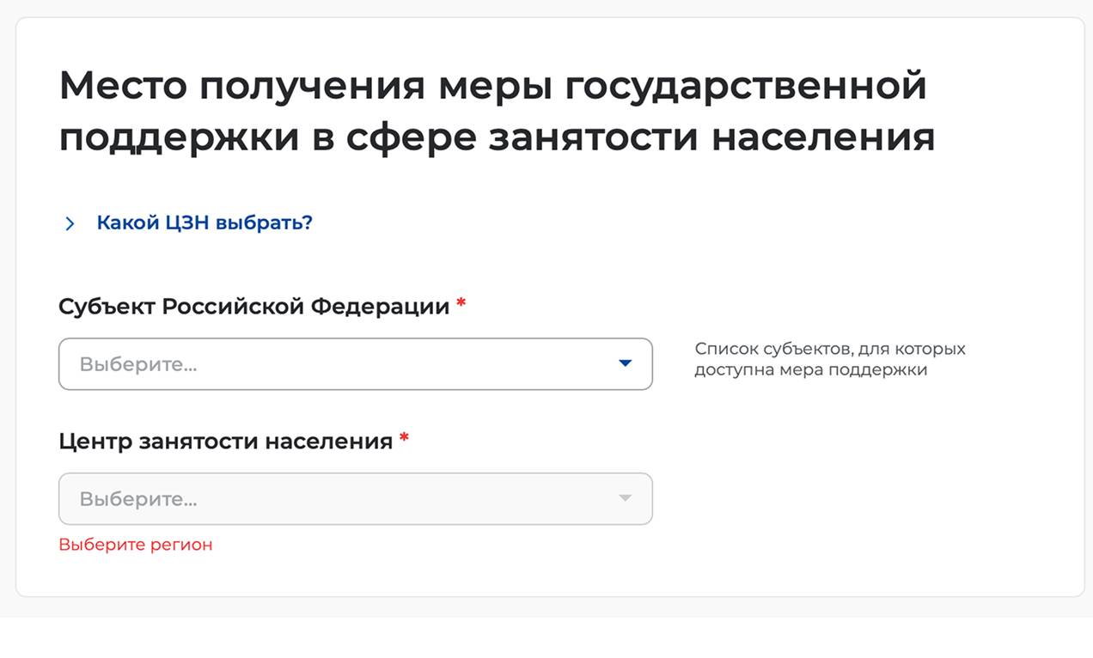This screenshot has width=1093, height=658.
Task: Click the Выберите... placeholder in Центр занятости field
Action: pos(138,499)
